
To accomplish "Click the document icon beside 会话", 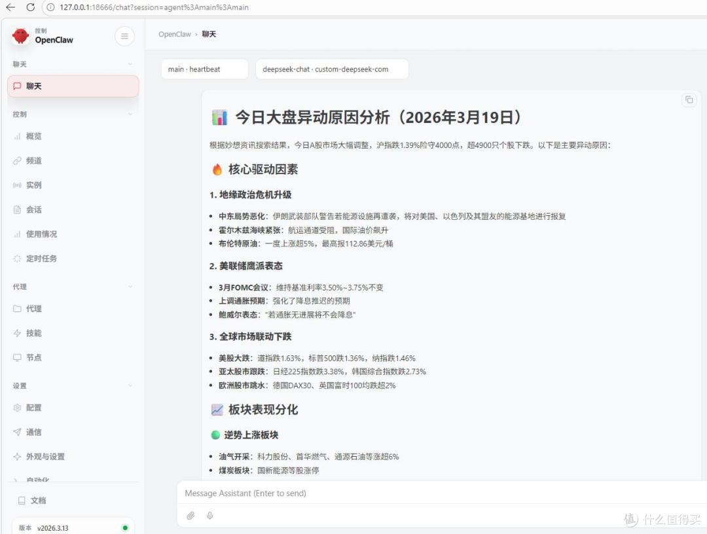I will 17,209.
